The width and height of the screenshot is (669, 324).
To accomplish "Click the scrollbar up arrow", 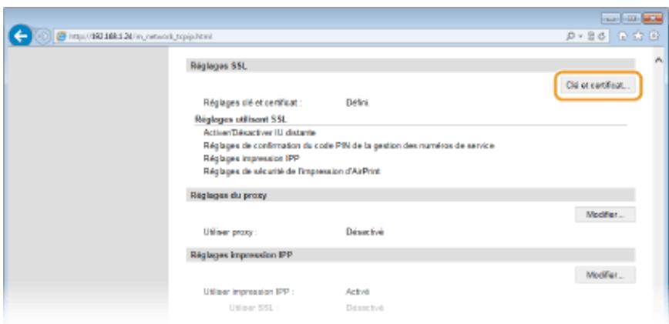I will [661, 61].
